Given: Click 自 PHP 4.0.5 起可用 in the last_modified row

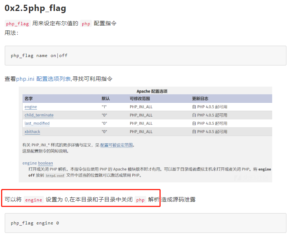Looking at the screenshot, I should click(x=210, y=124).
